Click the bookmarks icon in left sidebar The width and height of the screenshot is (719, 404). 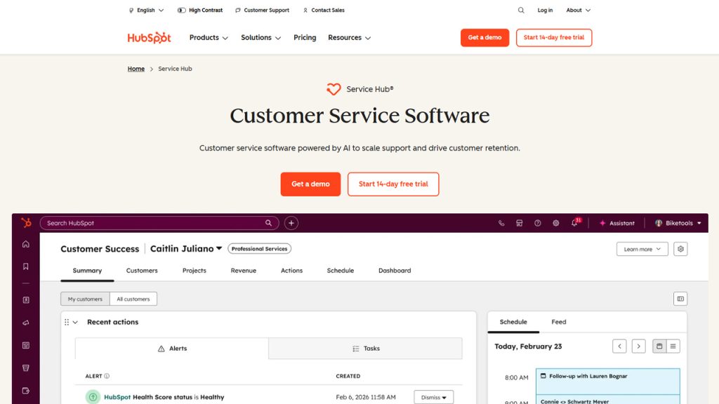pos(26,267)
